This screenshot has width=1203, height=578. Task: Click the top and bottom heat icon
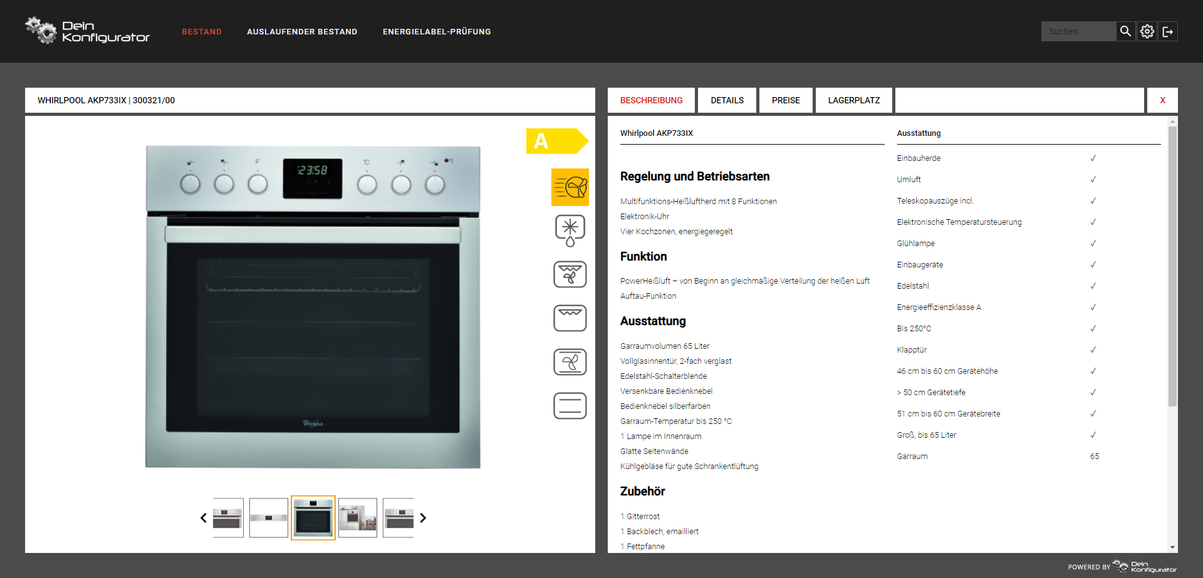[x=570, y=406]
